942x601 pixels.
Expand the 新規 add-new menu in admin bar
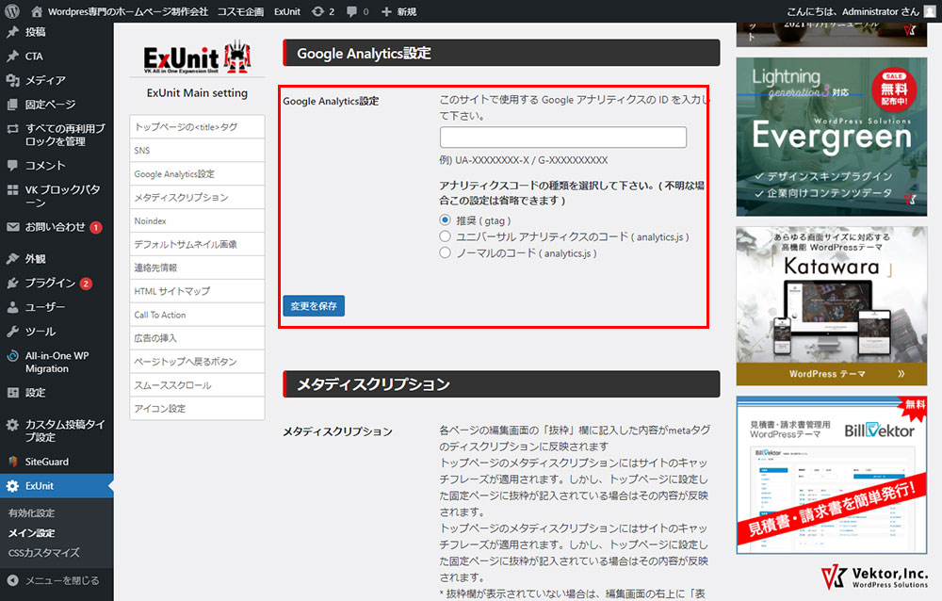pos(399,11)
